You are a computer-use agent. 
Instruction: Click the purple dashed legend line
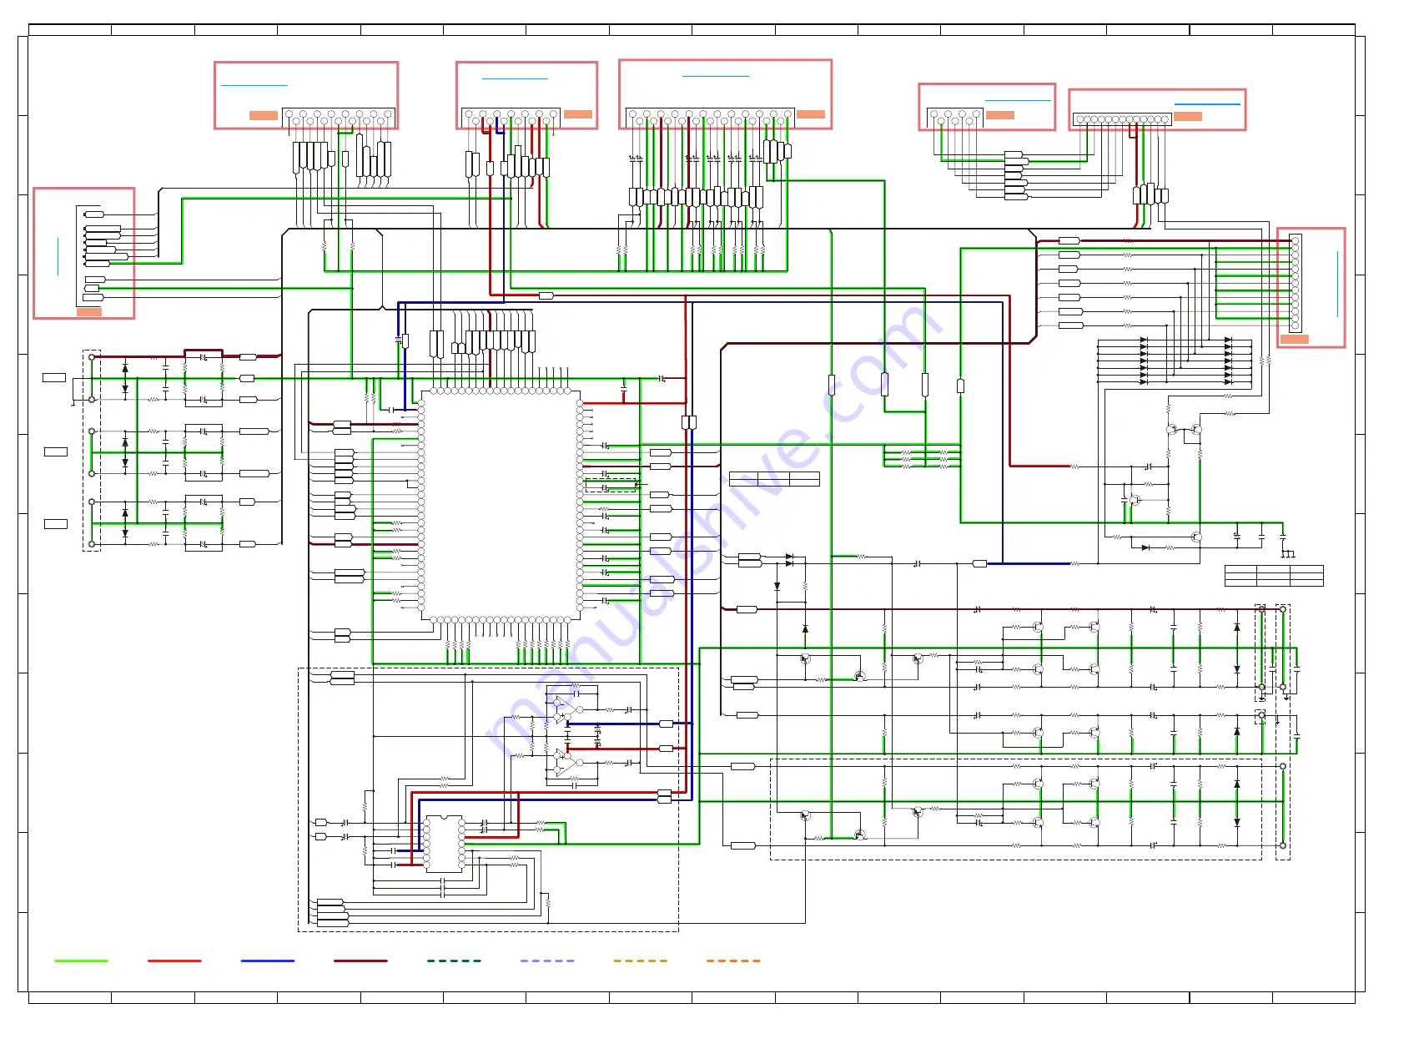(x=547, y=961)
